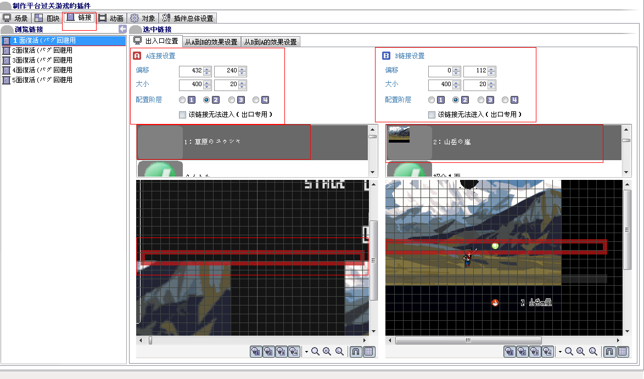644x379 pixels.
Task: Decrease B offset Y value 112 with down arrow
Action: pos(491,73)
